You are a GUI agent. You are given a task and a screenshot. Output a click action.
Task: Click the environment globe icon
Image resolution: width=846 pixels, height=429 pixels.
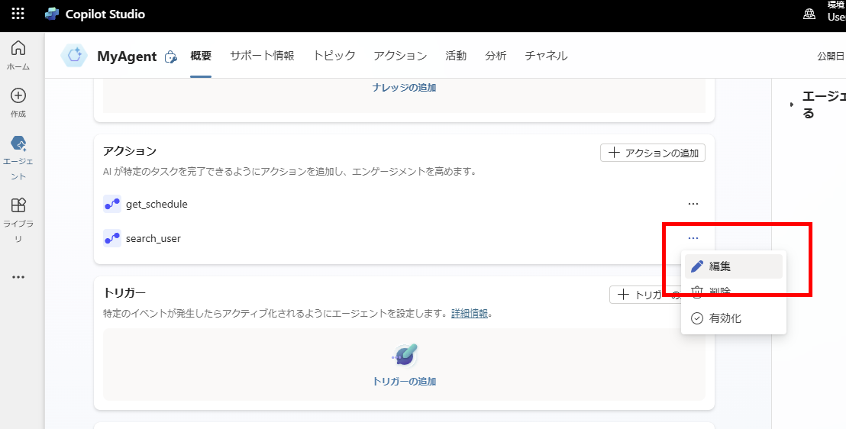(809, 15)
